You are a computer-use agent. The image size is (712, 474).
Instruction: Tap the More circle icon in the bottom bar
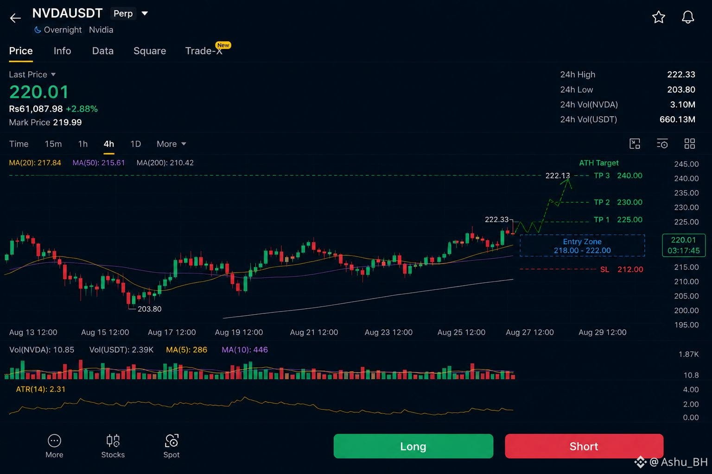click(54, 440)
